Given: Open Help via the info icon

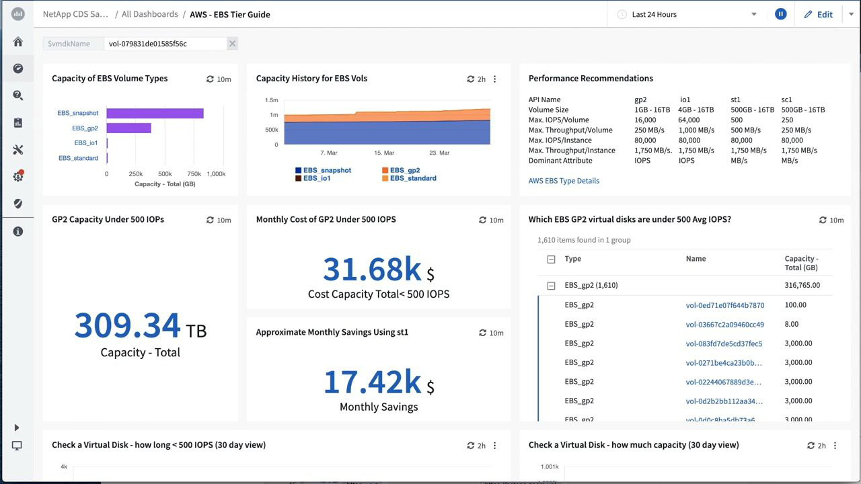Looking at the screenshot, I should [17, 231].
